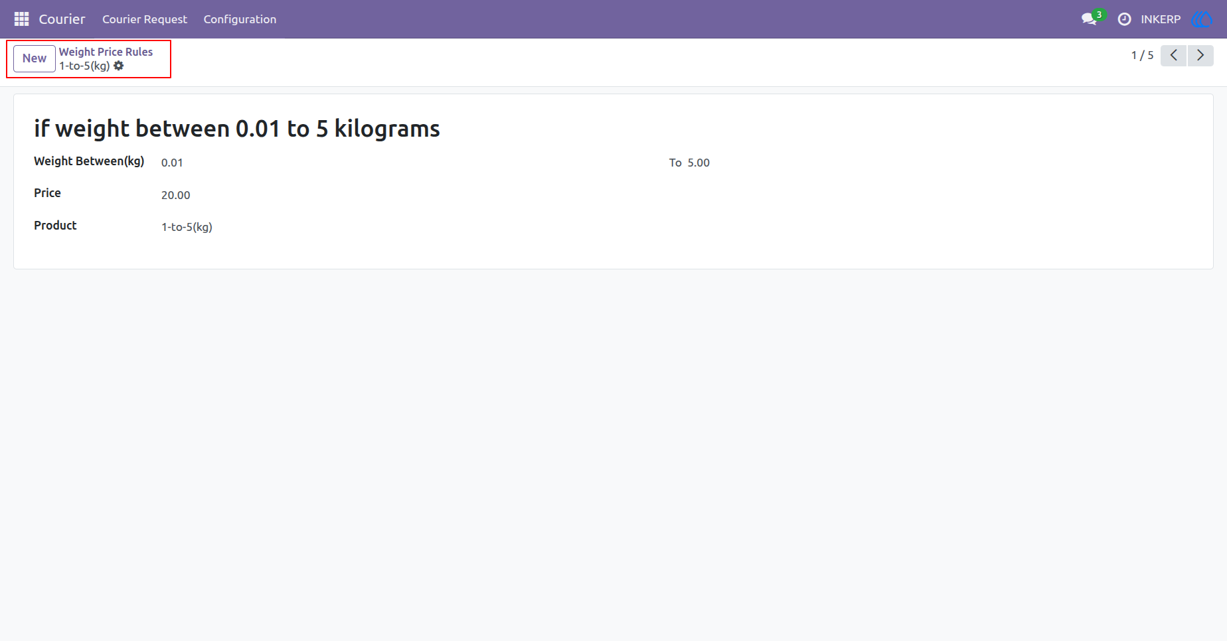Go to previous record arrow
Screen dimensions: 1227x641
1173,56
